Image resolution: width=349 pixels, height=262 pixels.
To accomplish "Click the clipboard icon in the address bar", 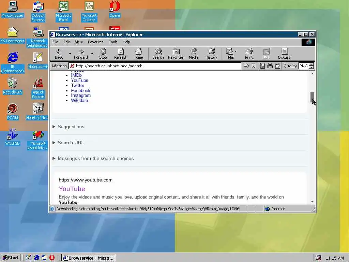I will [x=277, y=66].
